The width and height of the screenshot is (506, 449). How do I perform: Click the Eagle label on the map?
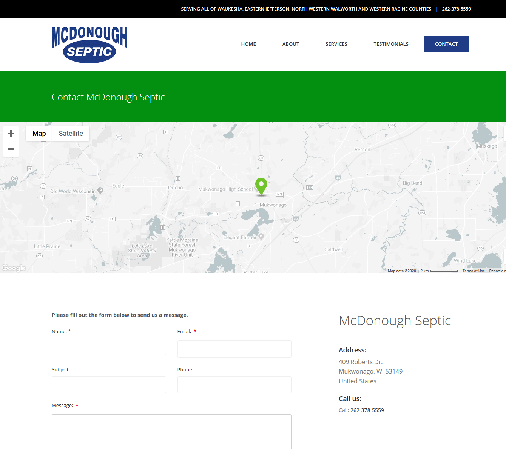click(118, 186)
